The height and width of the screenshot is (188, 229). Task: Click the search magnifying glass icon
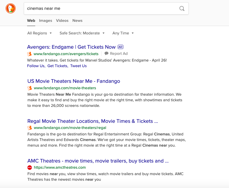pyautogui.click(x=182, y=9)
